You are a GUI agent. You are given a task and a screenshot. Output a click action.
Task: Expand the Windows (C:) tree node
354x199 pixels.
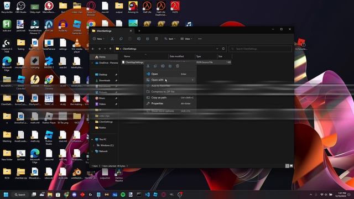[x=93, y=145]
